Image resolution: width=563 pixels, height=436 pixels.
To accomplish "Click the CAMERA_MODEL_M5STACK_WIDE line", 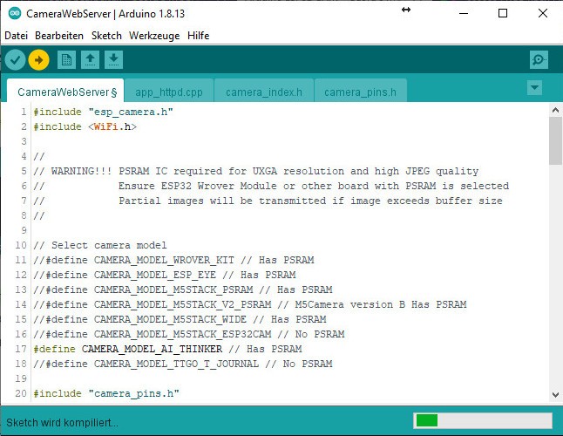I will click(180, 319).
